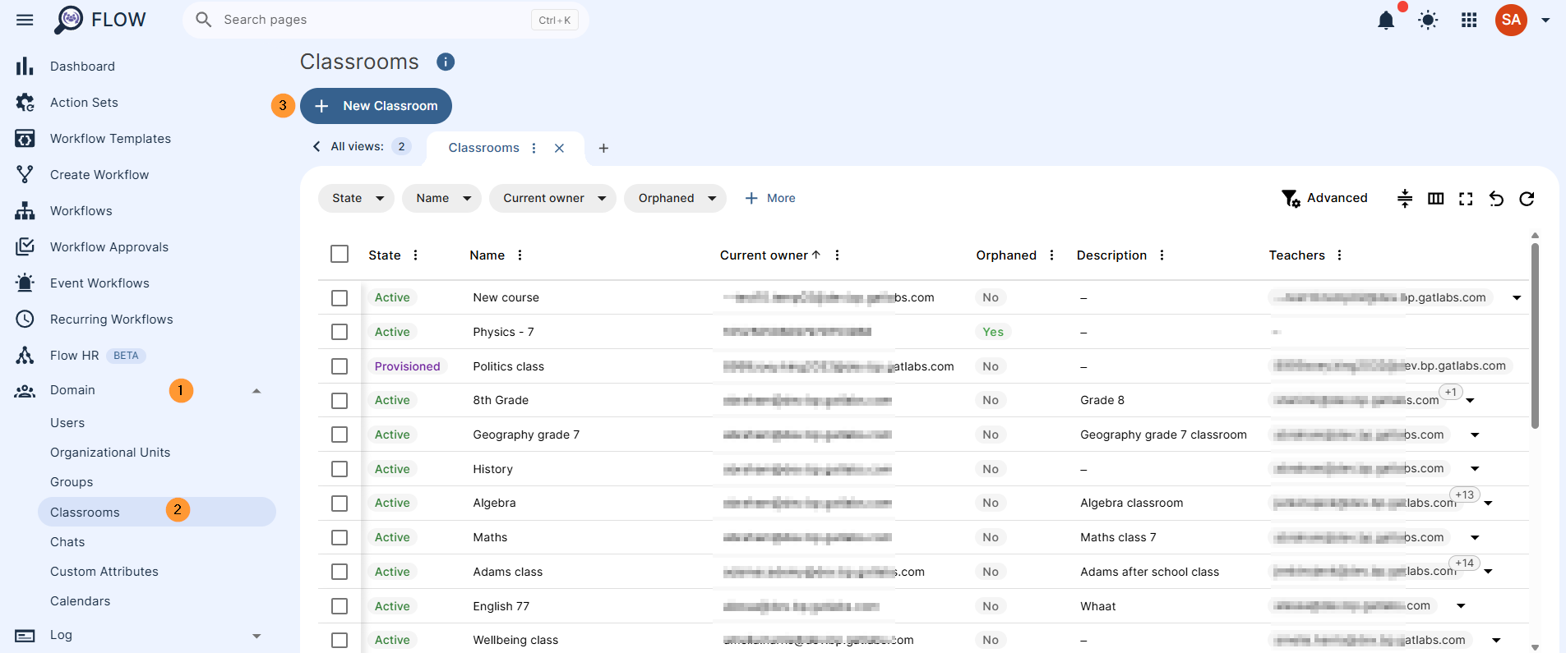1566x653 pixels.
Task: Open Organizational Units in sidebar
Action: [110, 453]
